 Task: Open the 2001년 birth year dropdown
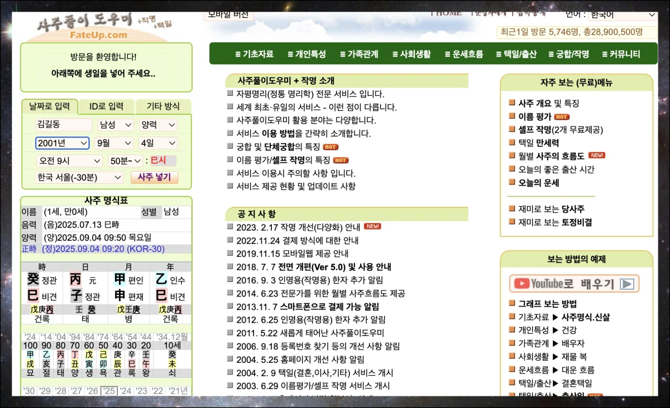pyautogui.click(x=62, y=143)
